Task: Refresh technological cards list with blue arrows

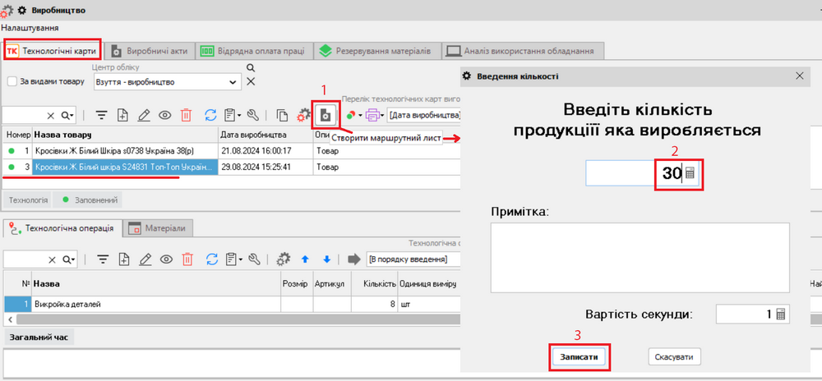Action: click(x=210, y=115)
